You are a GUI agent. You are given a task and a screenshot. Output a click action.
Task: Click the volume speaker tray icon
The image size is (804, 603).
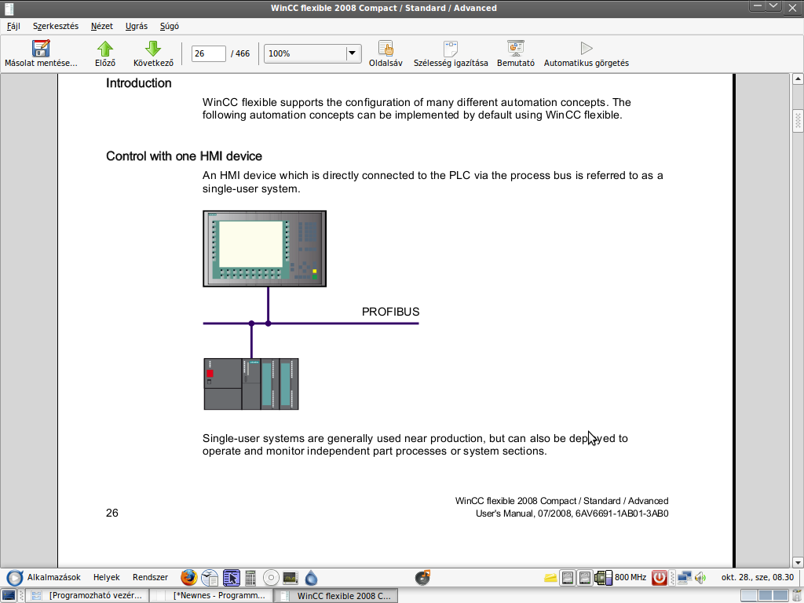(700, 578)
